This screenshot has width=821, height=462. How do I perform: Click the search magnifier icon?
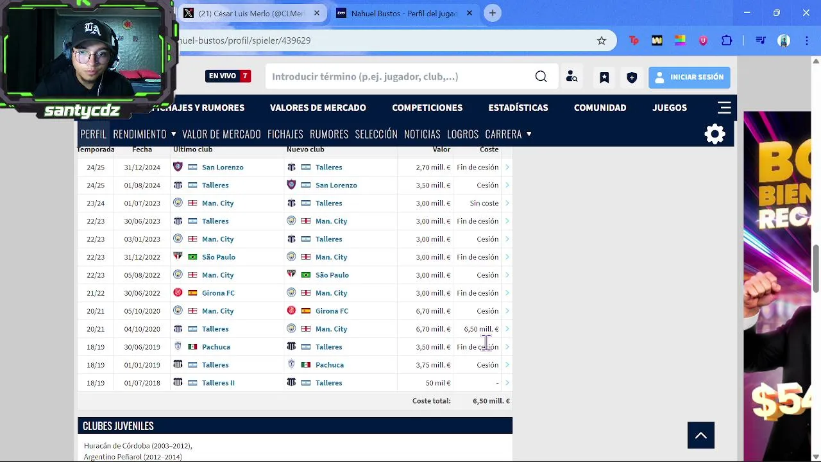(x=541, y=77)
